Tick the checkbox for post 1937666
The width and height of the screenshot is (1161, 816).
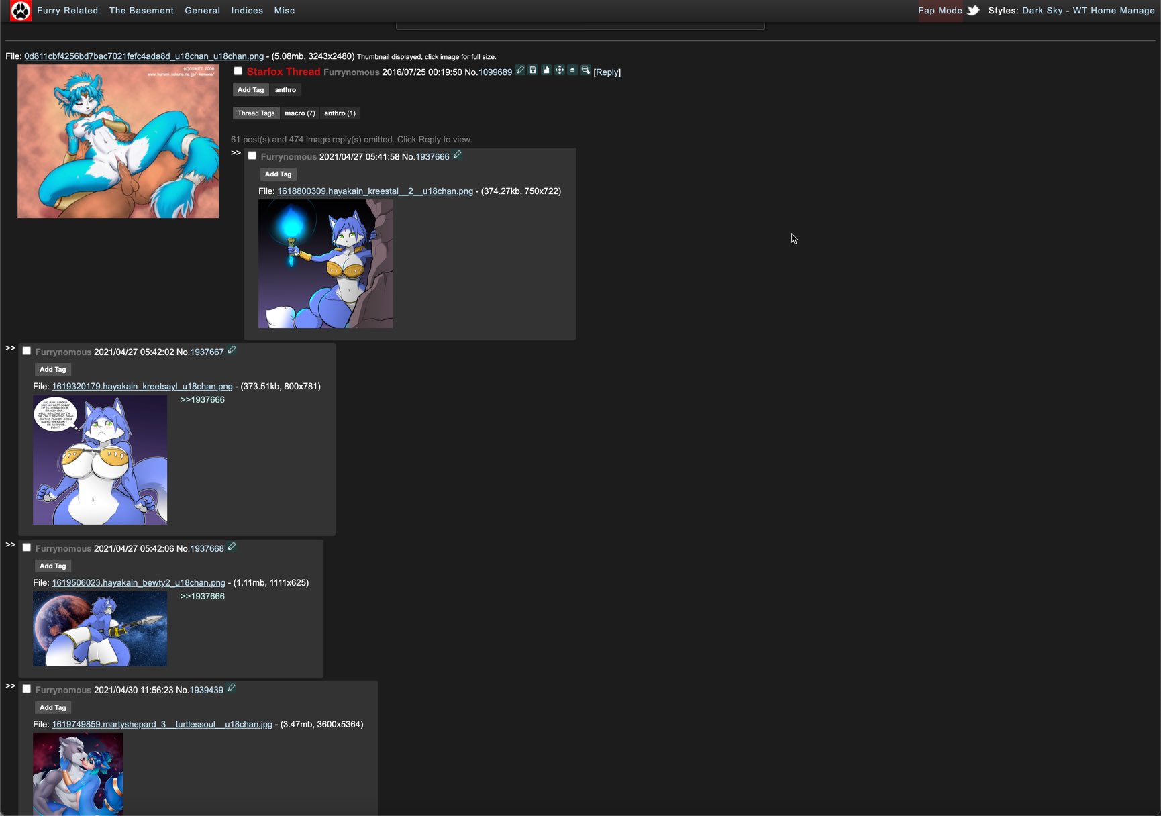[252, 156]
